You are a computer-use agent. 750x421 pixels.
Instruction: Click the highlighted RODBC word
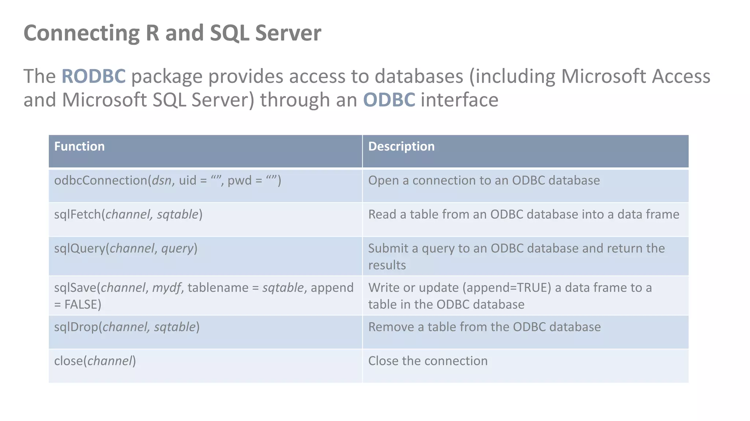93,76
